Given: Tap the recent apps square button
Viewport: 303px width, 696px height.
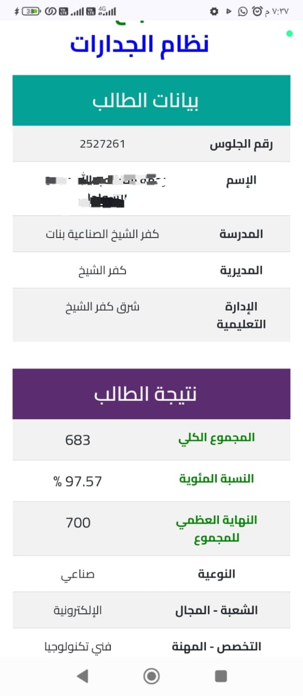Looking at the screenshot, I should (x=220, y=676).
